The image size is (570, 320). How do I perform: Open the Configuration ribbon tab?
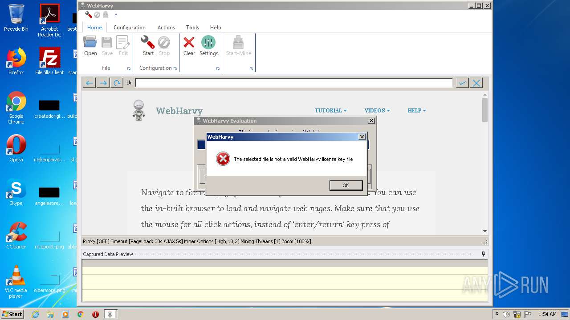click(x=129, y=27)
